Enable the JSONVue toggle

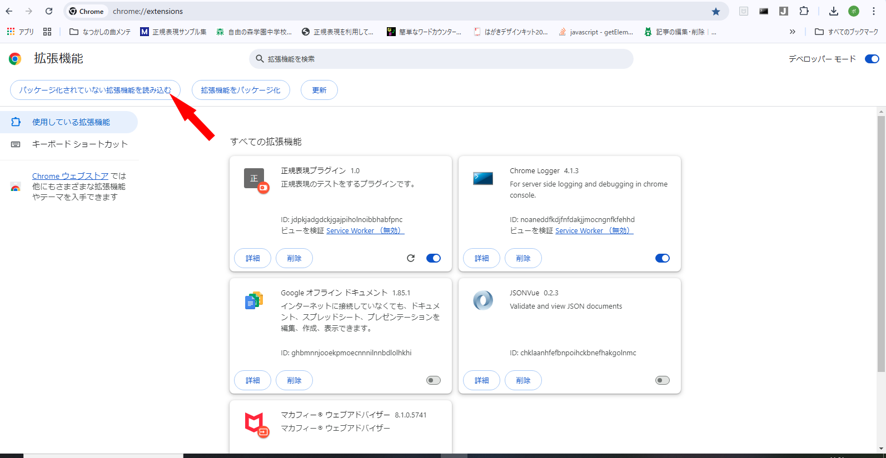[x=663, y=380]
